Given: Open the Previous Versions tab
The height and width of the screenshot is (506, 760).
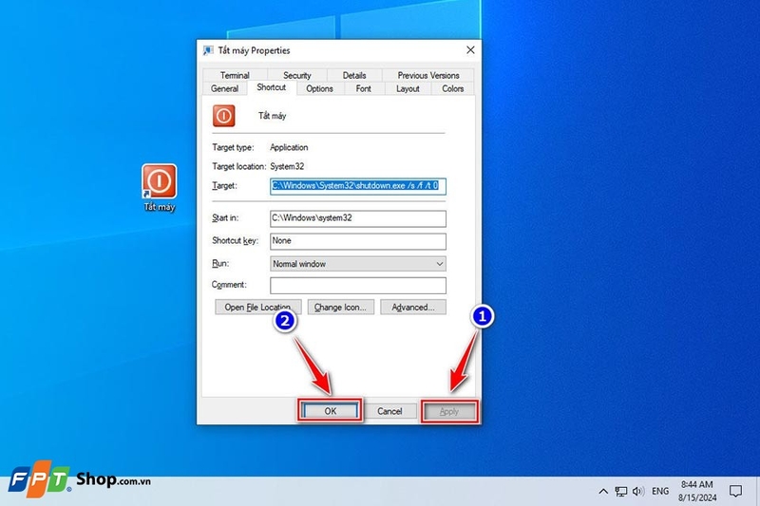Looking at the screenshot, I should coord(428,75).
